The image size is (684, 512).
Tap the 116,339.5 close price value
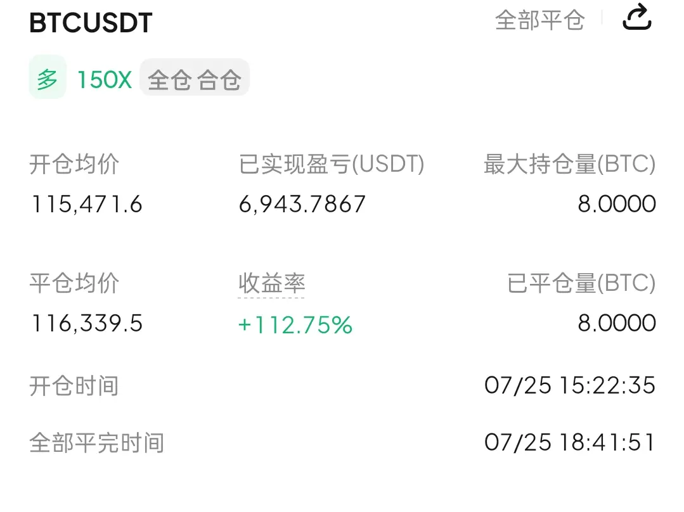(87, 323)
